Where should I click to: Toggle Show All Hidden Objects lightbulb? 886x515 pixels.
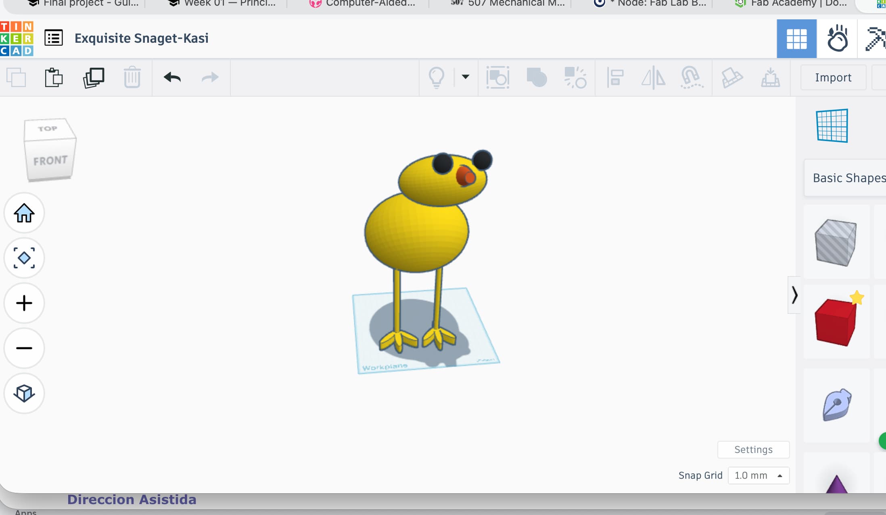click(x=437, y=77)
